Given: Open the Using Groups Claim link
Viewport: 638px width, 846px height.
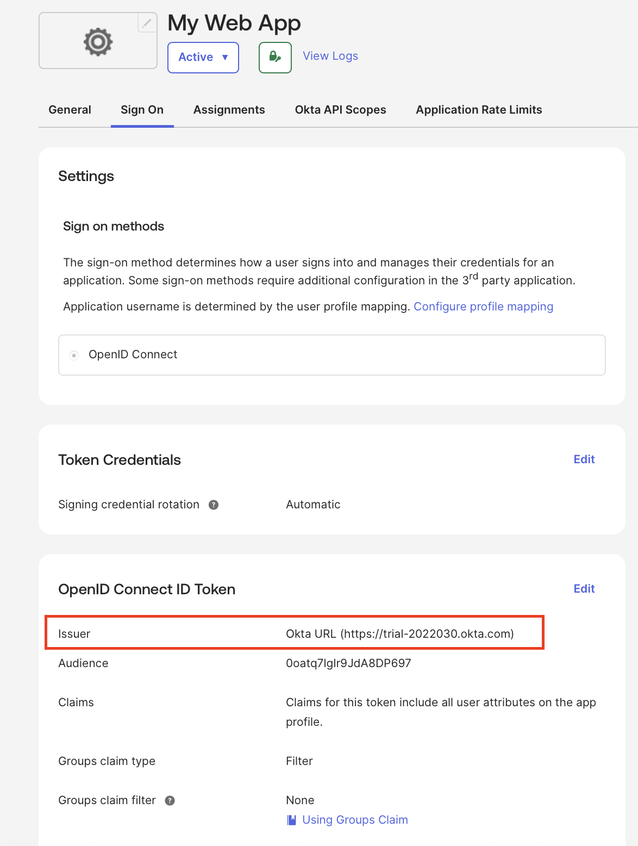Looking at the screenshot, I should tap(355, 819).
